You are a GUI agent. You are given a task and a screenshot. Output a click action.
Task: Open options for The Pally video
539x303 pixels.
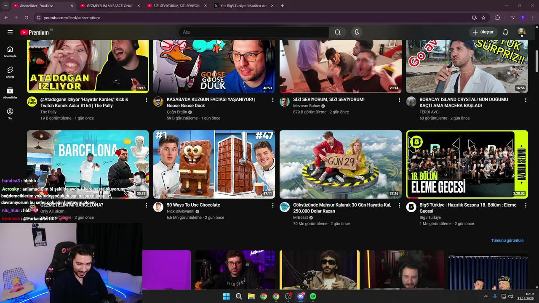(147, 100)
